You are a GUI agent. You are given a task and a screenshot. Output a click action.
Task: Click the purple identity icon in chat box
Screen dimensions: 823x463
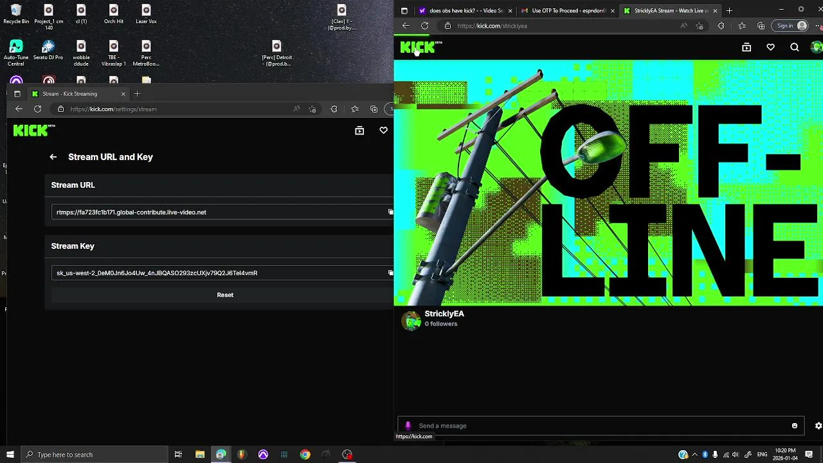tap(408, 426)
